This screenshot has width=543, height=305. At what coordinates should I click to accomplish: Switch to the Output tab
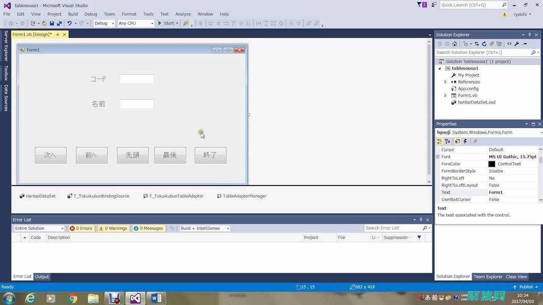(x=42, y=277)
